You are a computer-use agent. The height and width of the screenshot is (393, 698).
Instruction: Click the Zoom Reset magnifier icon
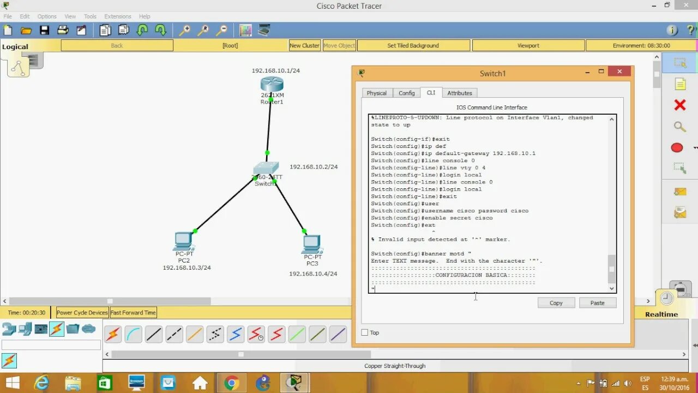click(203, 30)
